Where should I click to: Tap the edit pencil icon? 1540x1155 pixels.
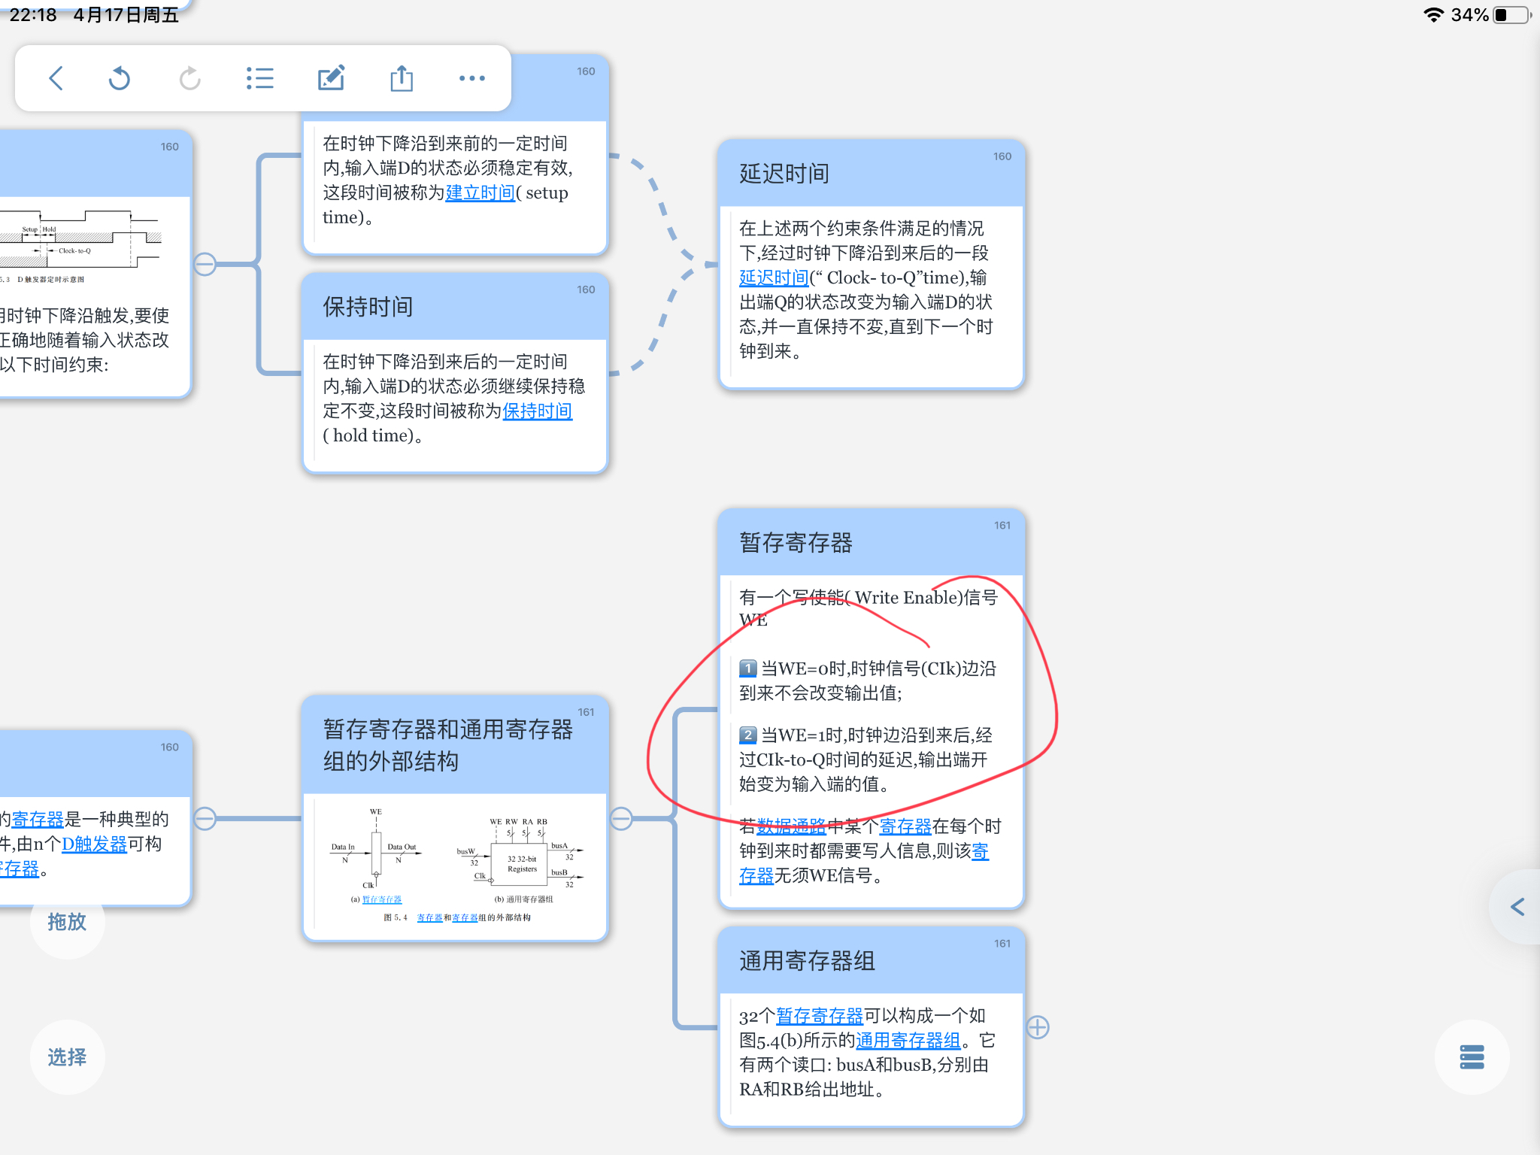pyautogui.click(x=331, y=78)
